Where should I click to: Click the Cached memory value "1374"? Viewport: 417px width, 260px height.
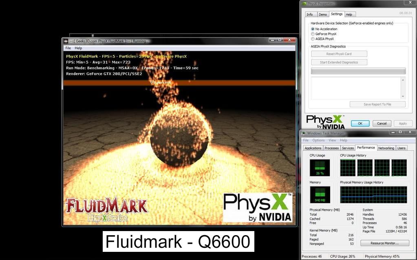tap(350, 219)
